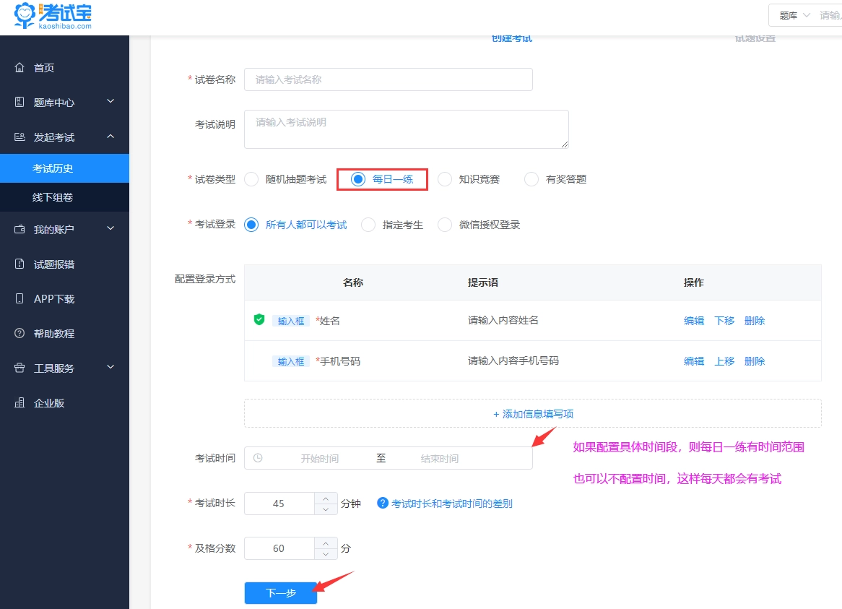Click the APP下载 phone icon

coord(19,298)
